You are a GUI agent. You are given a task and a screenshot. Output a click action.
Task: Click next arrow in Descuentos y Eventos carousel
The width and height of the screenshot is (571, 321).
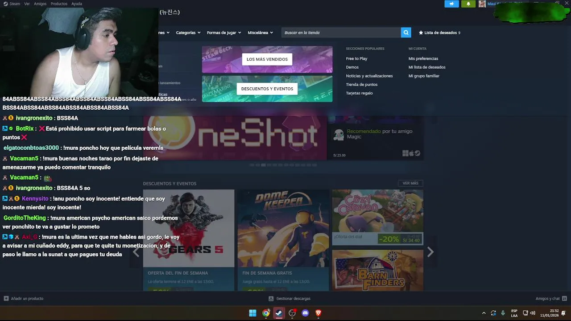[x=430, y=252]
